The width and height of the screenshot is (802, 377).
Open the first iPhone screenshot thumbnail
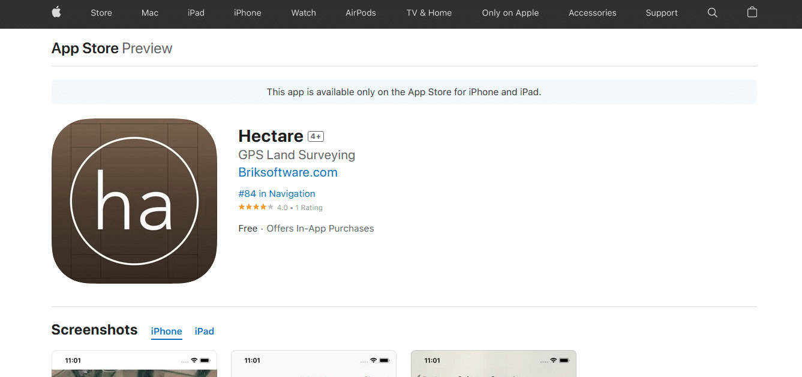click(134, 364)
